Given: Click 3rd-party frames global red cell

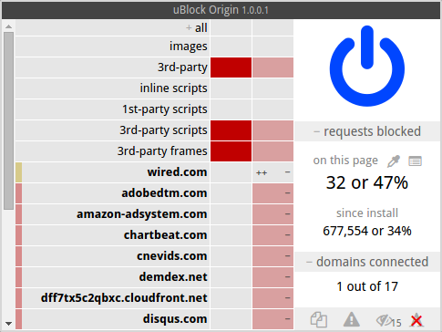Looking at the screenshot, I should [231, 151].
